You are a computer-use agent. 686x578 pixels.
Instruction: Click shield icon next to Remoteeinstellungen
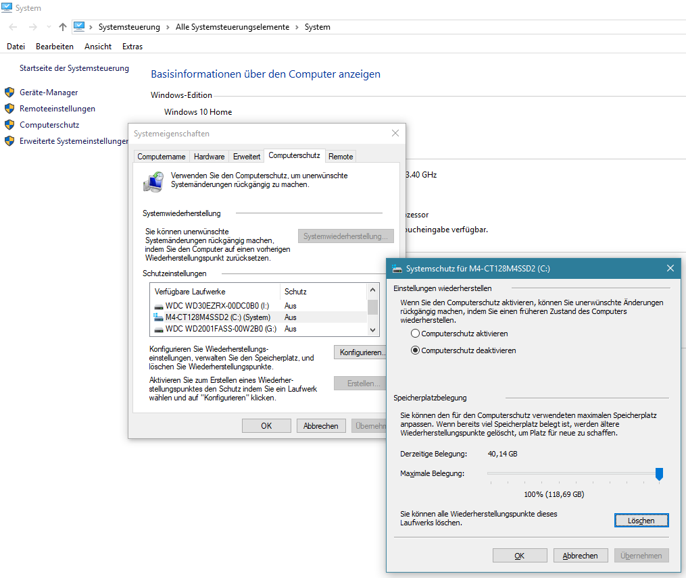pyautogui.click(x=9, y=109)
